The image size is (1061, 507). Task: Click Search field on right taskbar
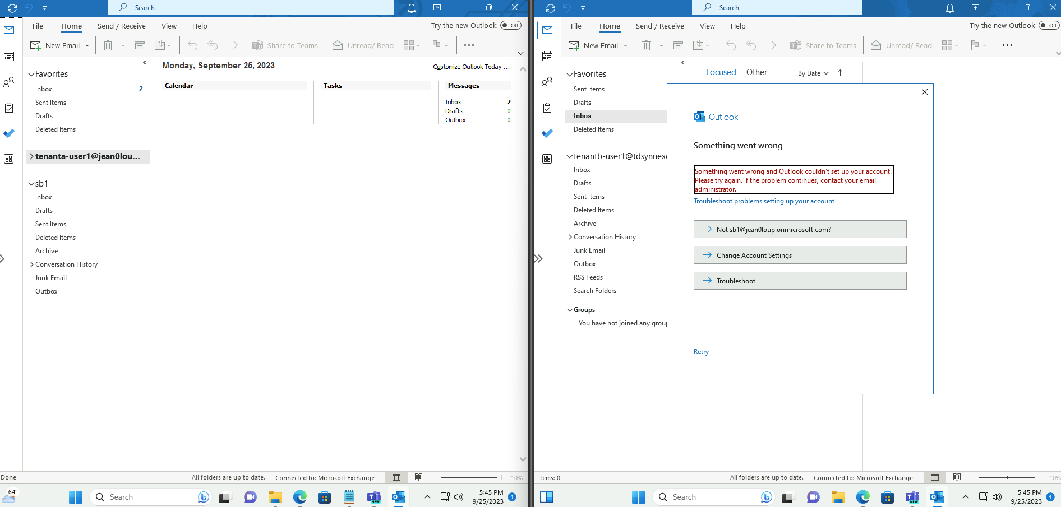click(714, 497)
